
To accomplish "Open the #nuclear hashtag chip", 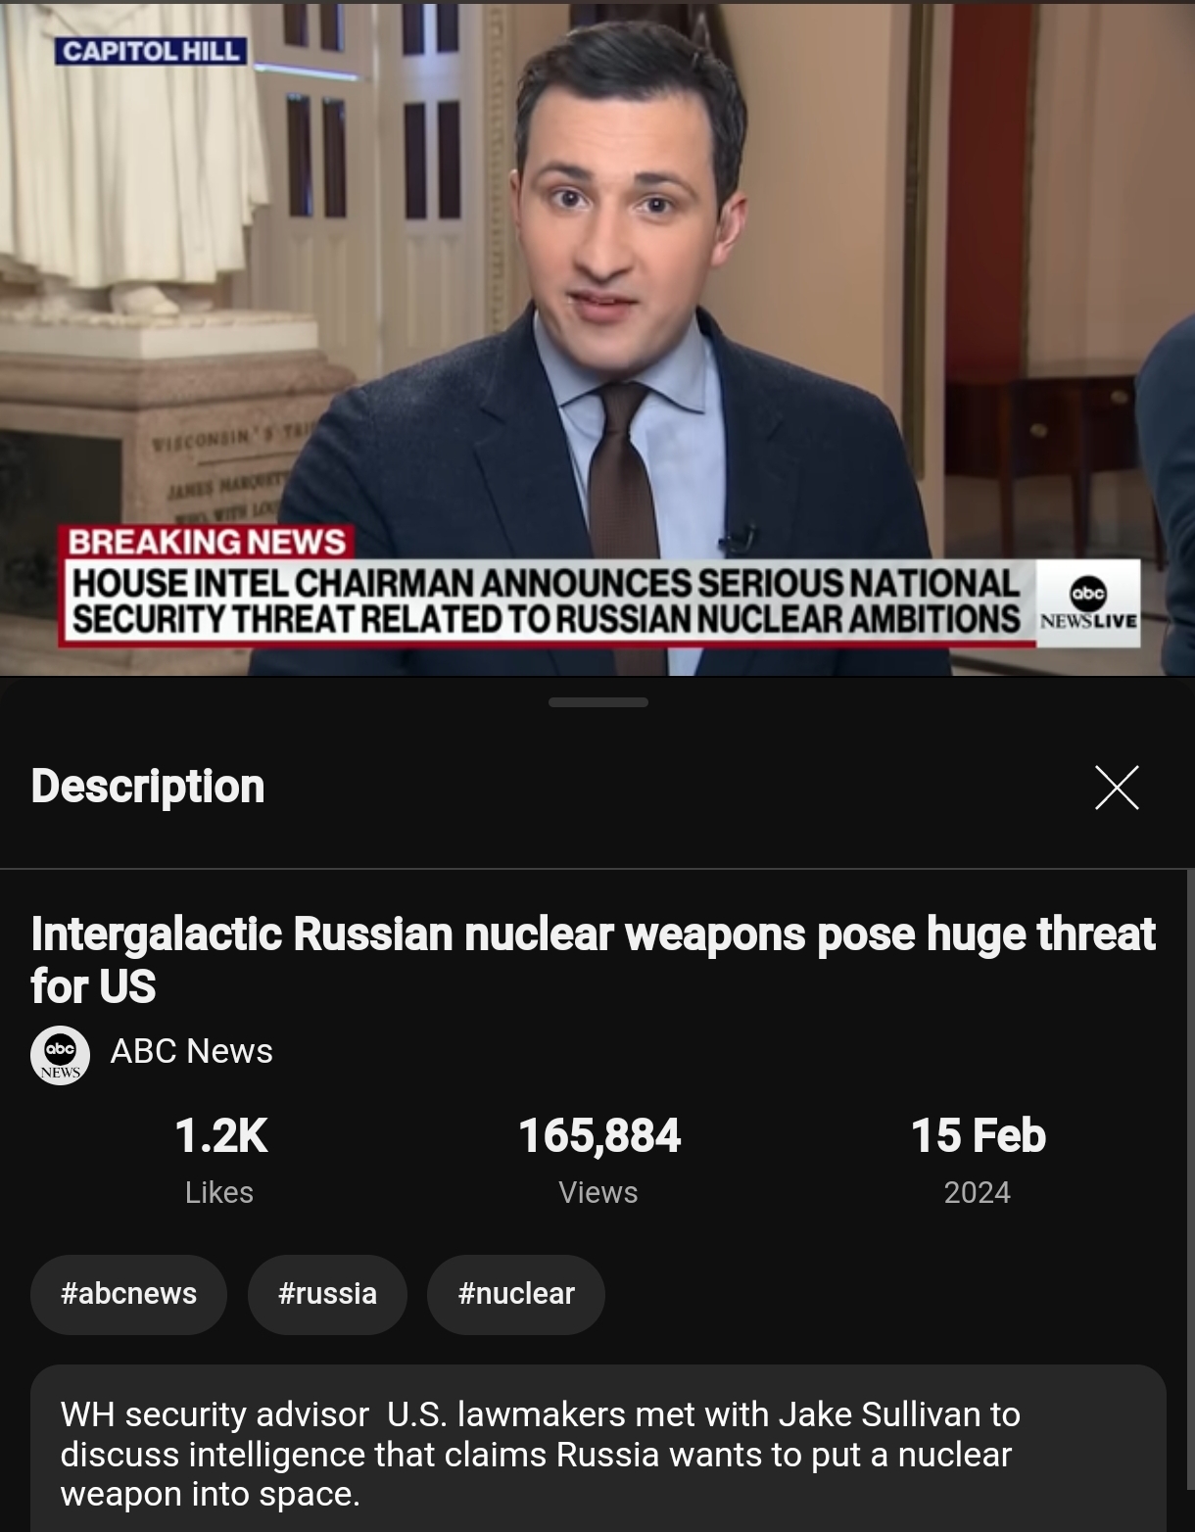I will [x=516, y=1294].
